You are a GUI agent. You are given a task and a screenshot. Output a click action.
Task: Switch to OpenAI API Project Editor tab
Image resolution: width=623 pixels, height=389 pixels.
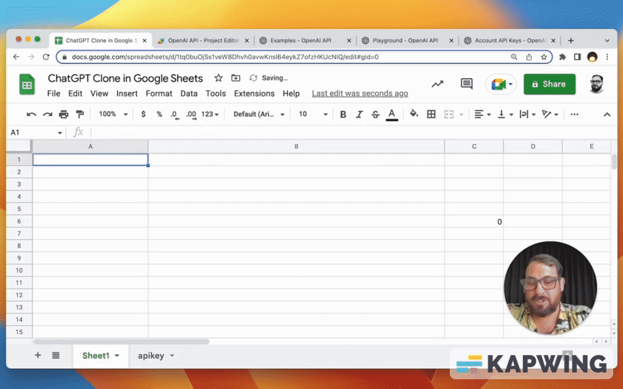203,41
